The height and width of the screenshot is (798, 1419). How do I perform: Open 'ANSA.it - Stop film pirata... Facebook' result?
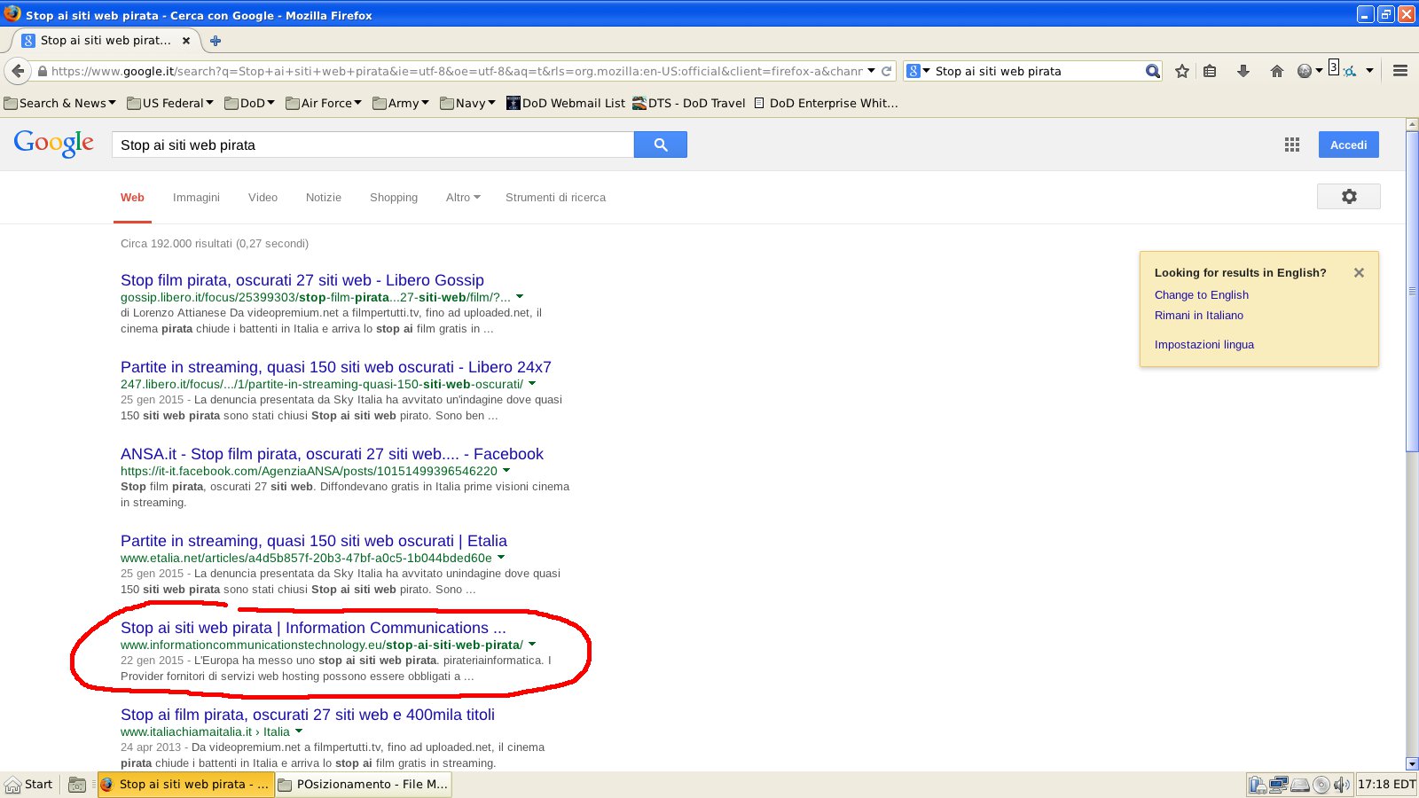tap(332, 454)
